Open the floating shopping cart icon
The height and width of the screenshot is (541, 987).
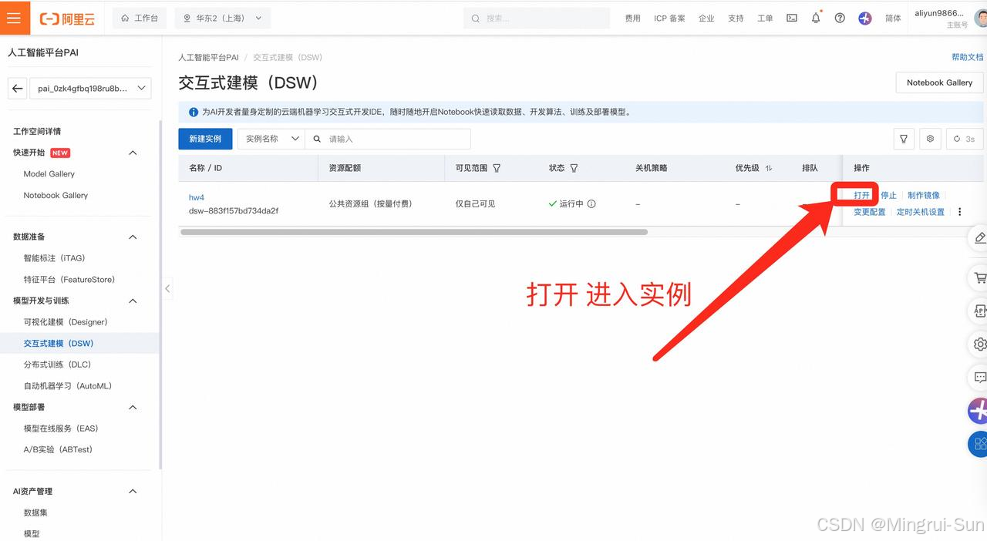point(979,277)
